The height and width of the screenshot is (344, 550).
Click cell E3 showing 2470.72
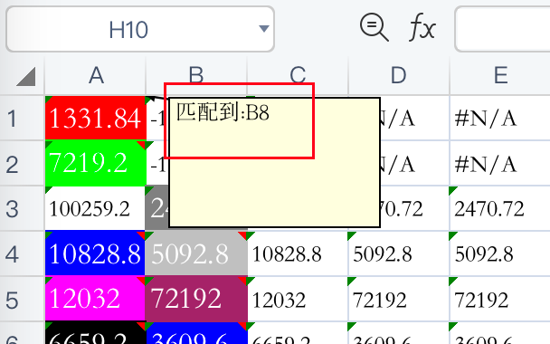pyautogui.click(x=500, y=208)
